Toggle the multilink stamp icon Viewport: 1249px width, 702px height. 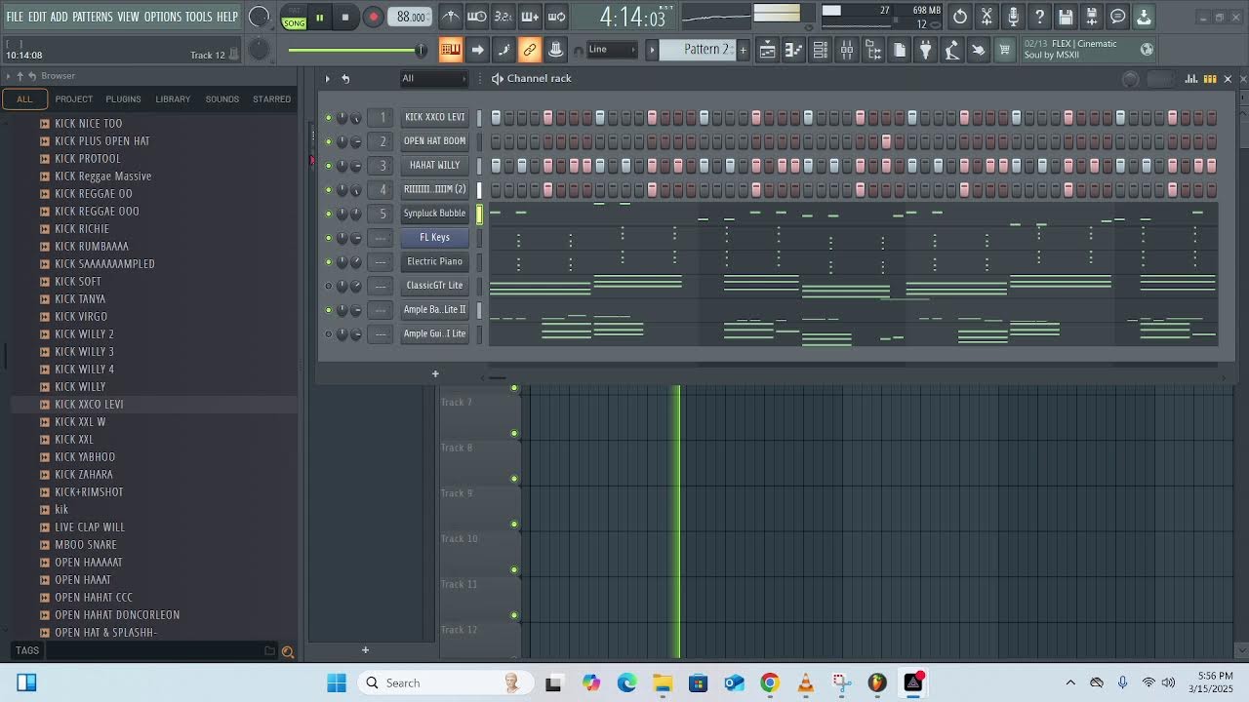point(556,50)
